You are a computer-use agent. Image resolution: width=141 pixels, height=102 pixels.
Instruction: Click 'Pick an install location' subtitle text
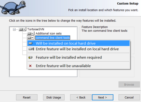[103, 10]
